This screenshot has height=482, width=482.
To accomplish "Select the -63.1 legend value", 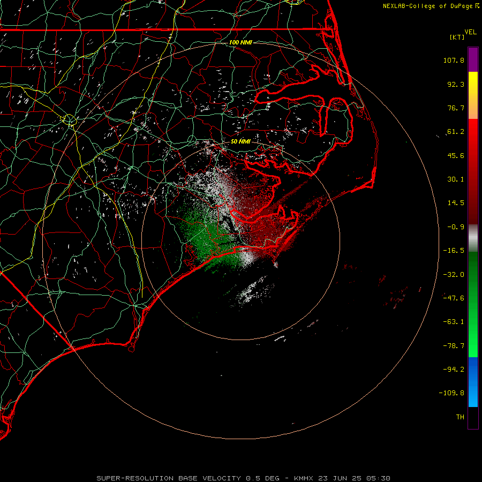I will (x=454, y=322).
